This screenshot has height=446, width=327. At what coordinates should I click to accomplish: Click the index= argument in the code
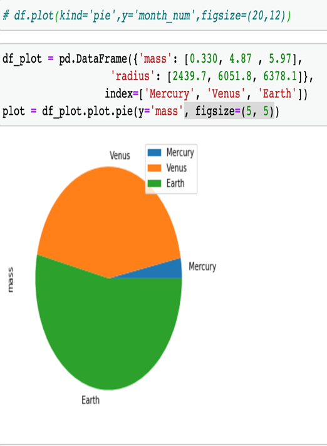(x=122, y=93)
